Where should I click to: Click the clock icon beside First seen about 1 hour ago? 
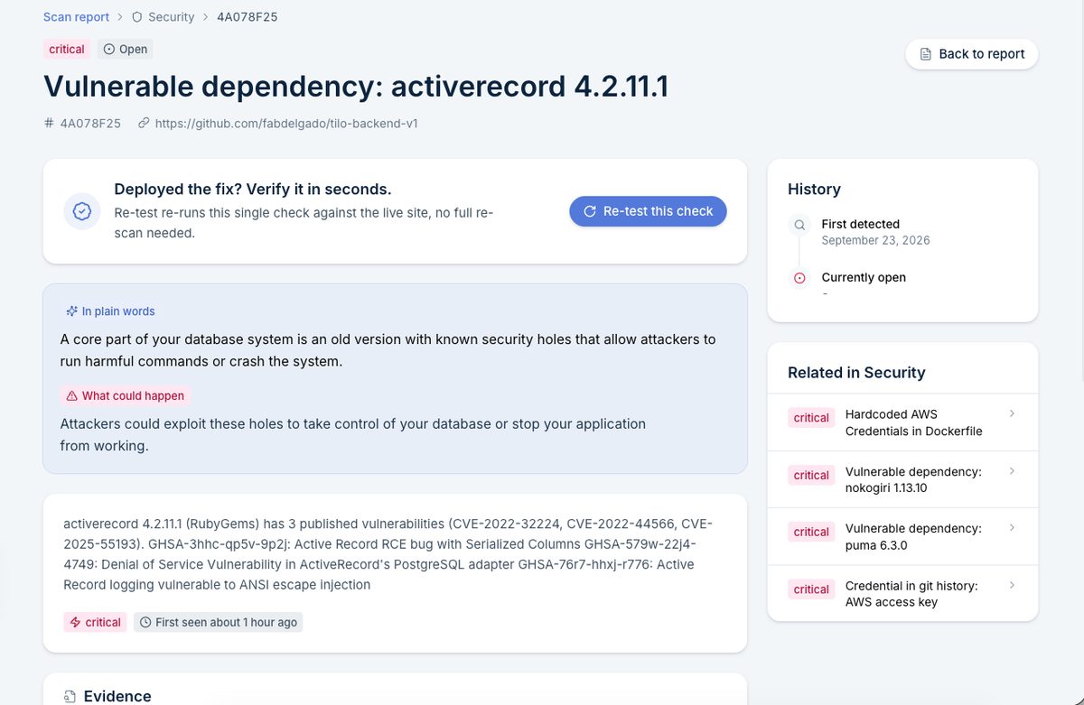[145, 622]
